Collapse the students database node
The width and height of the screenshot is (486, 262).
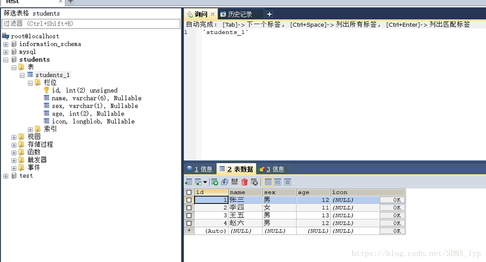[6, 60]
